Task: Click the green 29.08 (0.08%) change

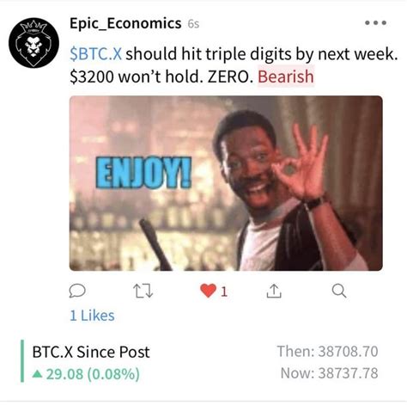Action: tap(93, 374)
